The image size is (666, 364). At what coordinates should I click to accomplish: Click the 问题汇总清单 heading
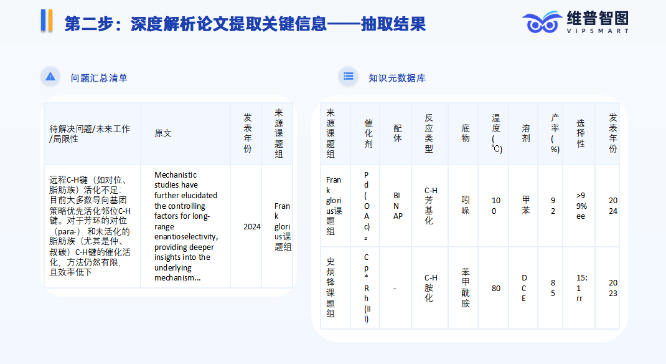(x=99, y=79)
